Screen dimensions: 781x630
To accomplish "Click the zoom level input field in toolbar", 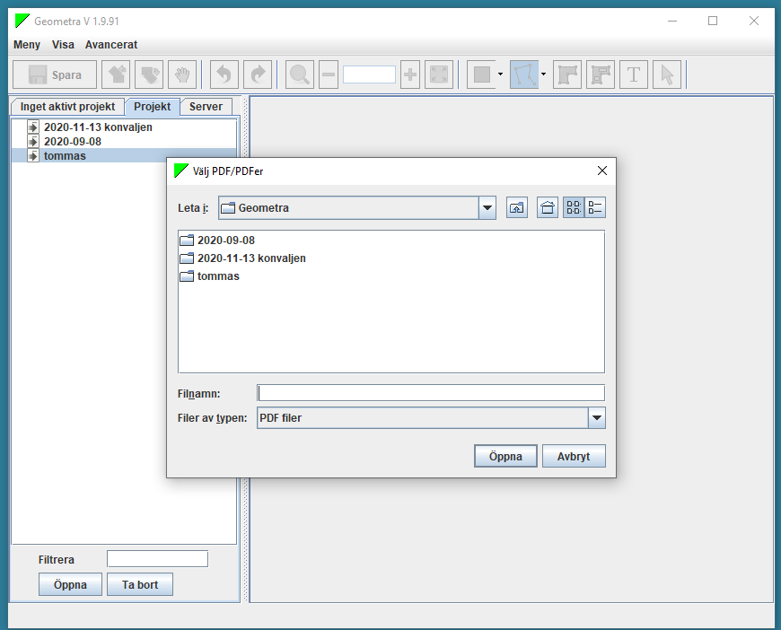I will [369, 74].
